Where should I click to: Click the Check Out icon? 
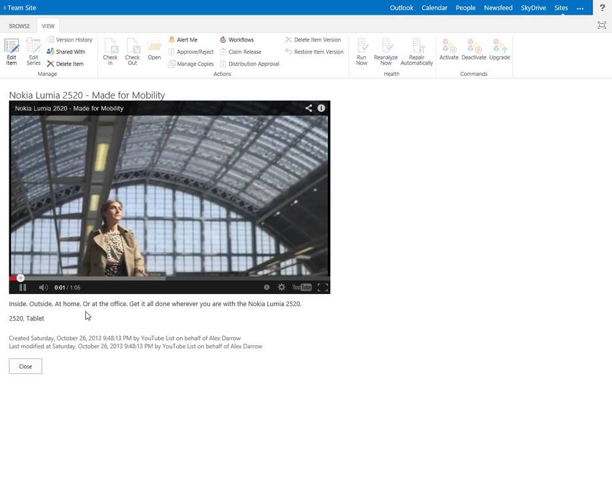[132, 51]
